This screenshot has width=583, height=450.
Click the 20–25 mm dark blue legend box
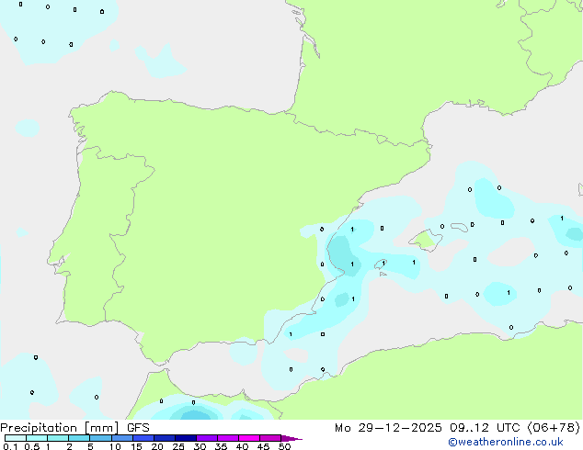point(165,438)
